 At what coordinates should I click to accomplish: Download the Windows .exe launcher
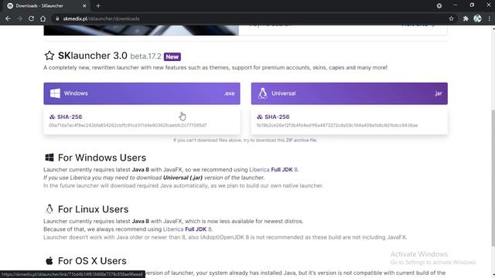click(x=142, y=93)
